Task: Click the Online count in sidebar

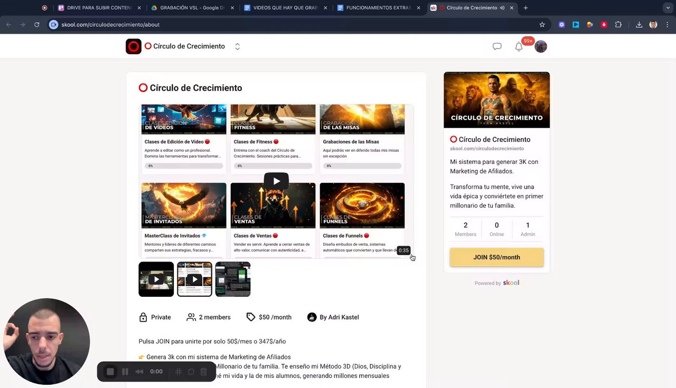Action: click(x=496, y=229)
